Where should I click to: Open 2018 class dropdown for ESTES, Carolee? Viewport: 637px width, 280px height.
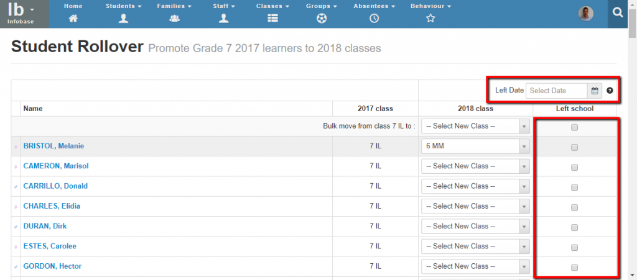point(476,246)
